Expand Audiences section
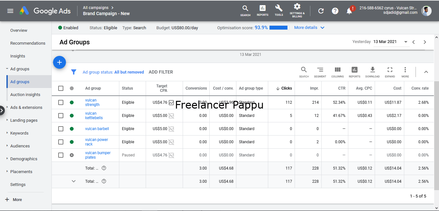 (20, 146)
